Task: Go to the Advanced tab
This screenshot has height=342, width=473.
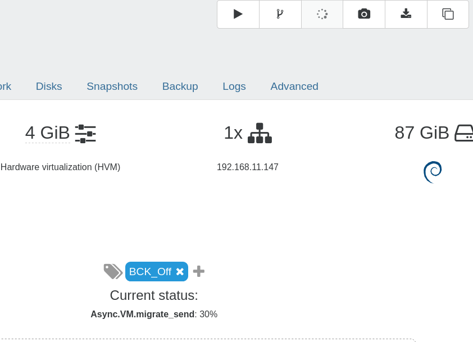Action: coord(294,86)
